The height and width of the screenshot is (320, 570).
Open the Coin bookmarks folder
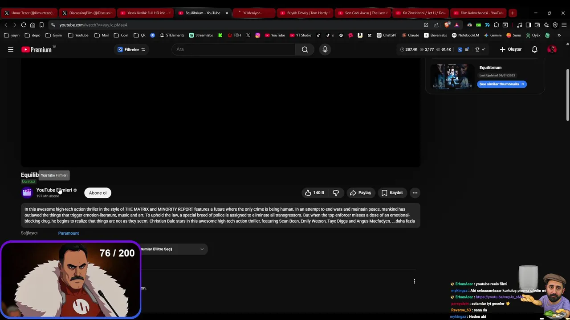point(121,35)
